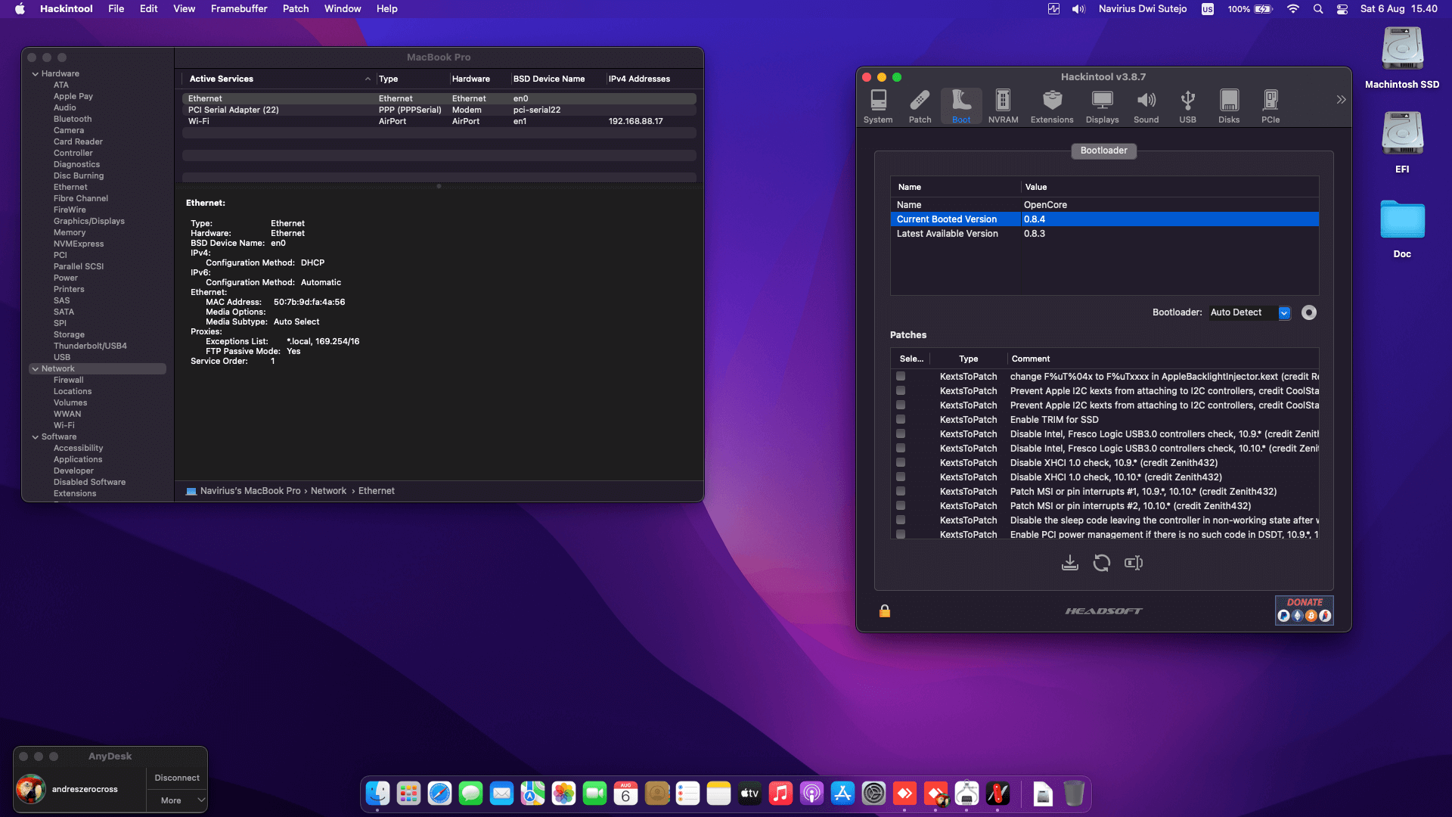Check the AppleBacklightInjector patch checkbox
1452x817 pixels.
[x=900, y=376]
